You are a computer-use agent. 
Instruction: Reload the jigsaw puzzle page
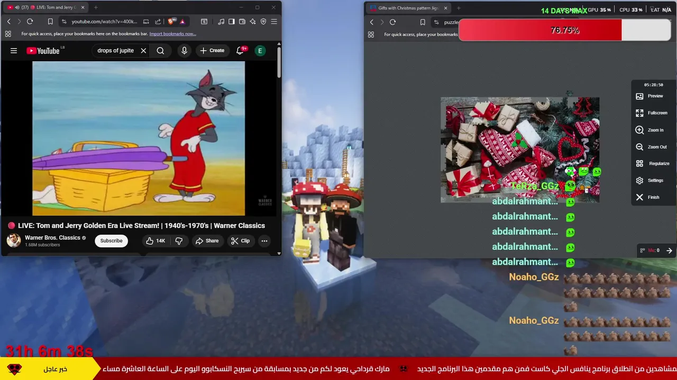(392, 22)
